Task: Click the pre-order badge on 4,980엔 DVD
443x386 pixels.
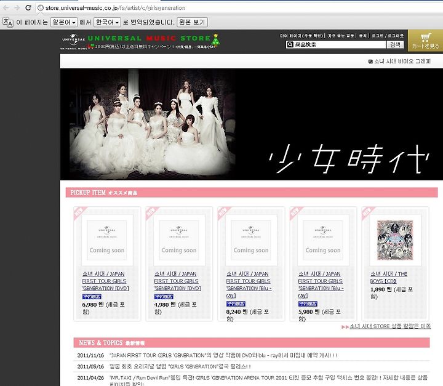Action: tap(164, 297)
